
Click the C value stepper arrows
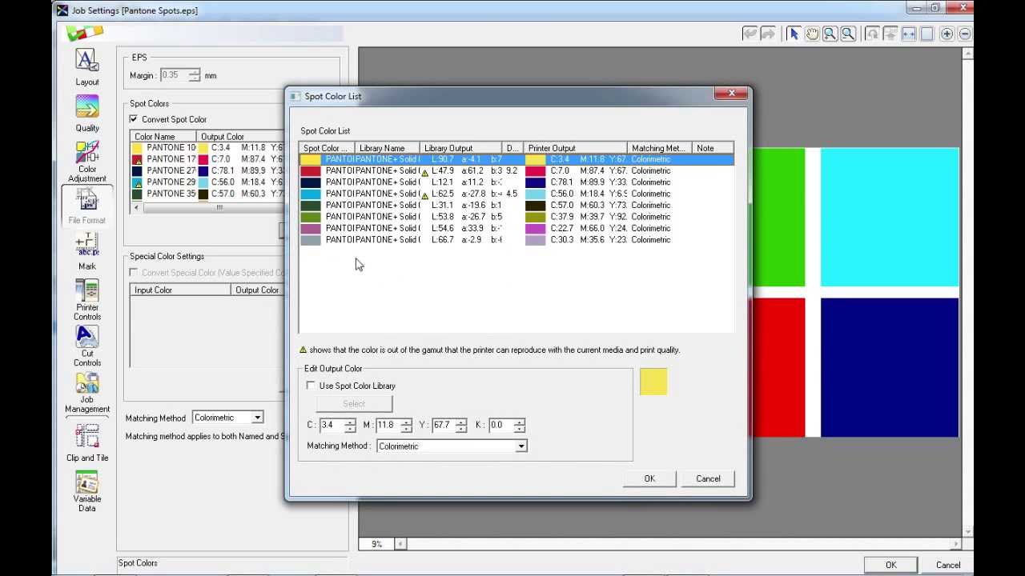350,425
